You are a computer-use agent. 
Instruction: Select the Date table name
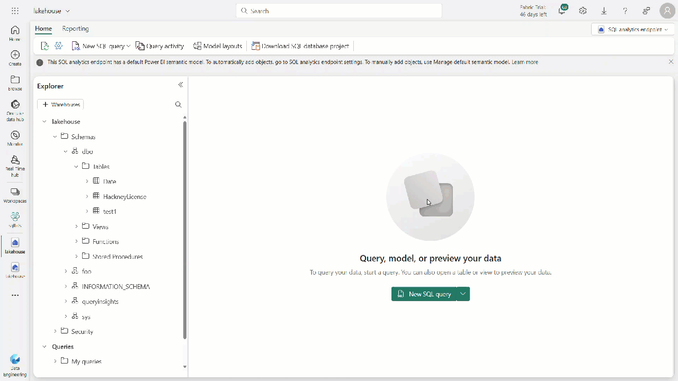pos(110,182)
